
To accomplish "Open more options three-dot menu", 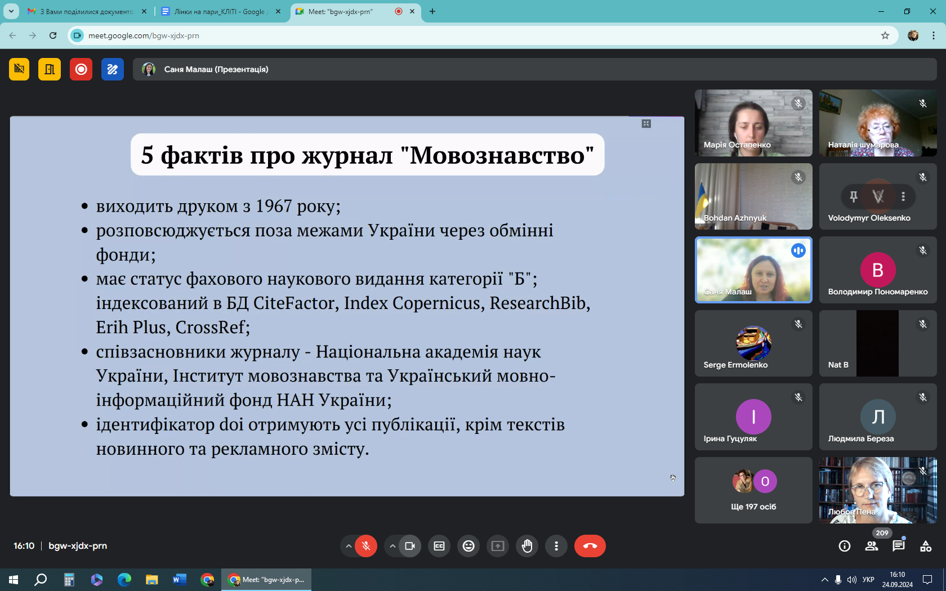I will click(x=556, y=546).
